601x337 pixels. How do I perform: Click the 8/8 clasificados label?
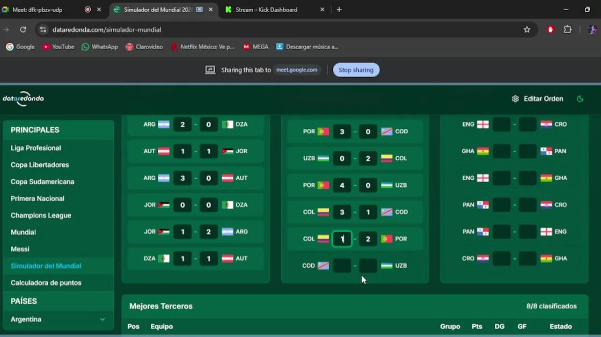(x=551, y=306)
